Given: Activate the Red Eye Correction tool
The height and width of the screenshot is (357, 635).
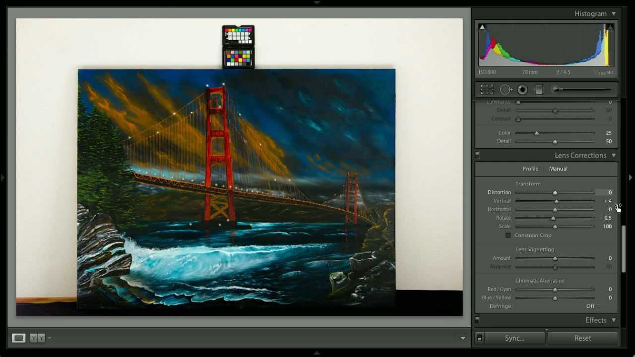Looking at the screenshot, I should click(x=522, y=89).
